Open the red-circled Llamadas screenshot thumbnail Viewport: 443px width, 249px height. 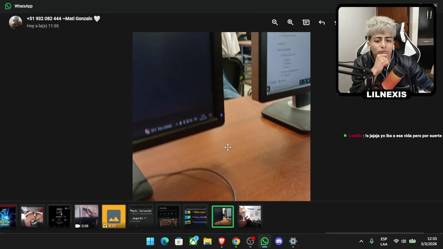(168, 216)
